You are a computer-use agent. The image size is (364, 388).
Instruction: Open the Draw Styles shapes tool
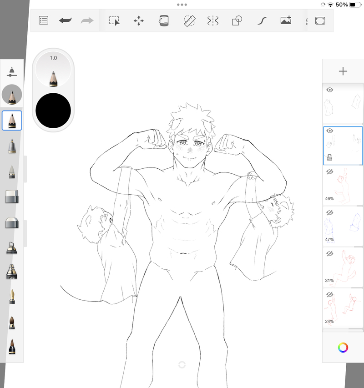click(x=237, y=21)
